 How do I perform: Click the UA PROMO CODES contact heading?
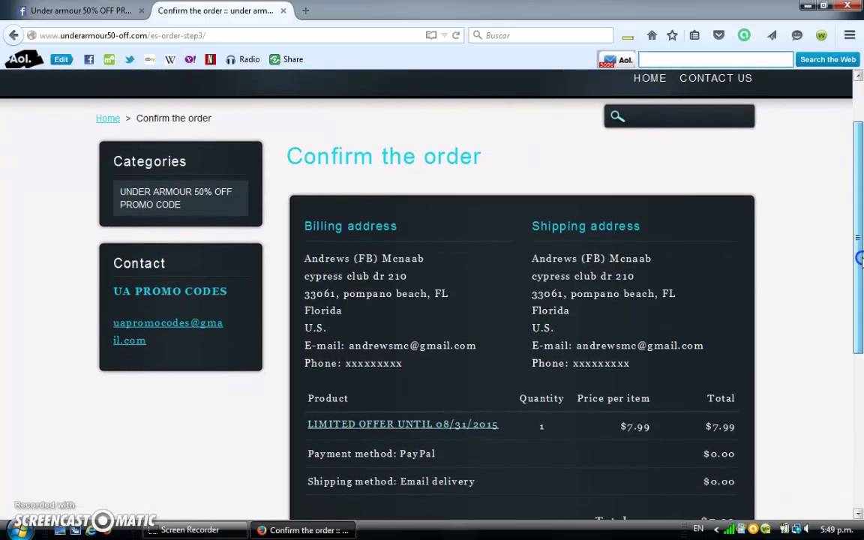click(169, 291)
